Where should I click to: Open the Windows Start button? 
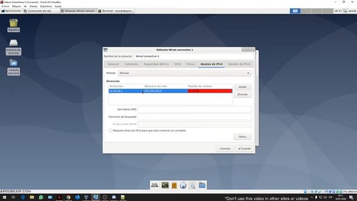tap(4, 197)
